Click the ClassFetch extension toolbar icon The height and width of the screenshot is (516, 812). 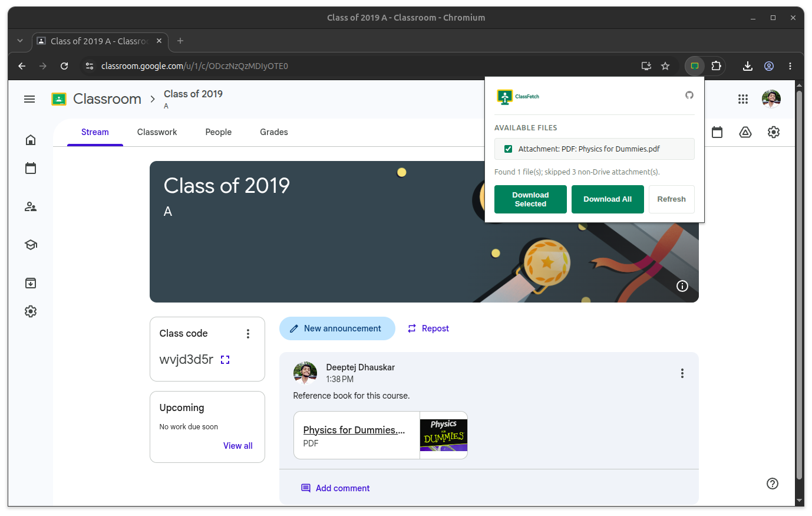click(695, 66)
